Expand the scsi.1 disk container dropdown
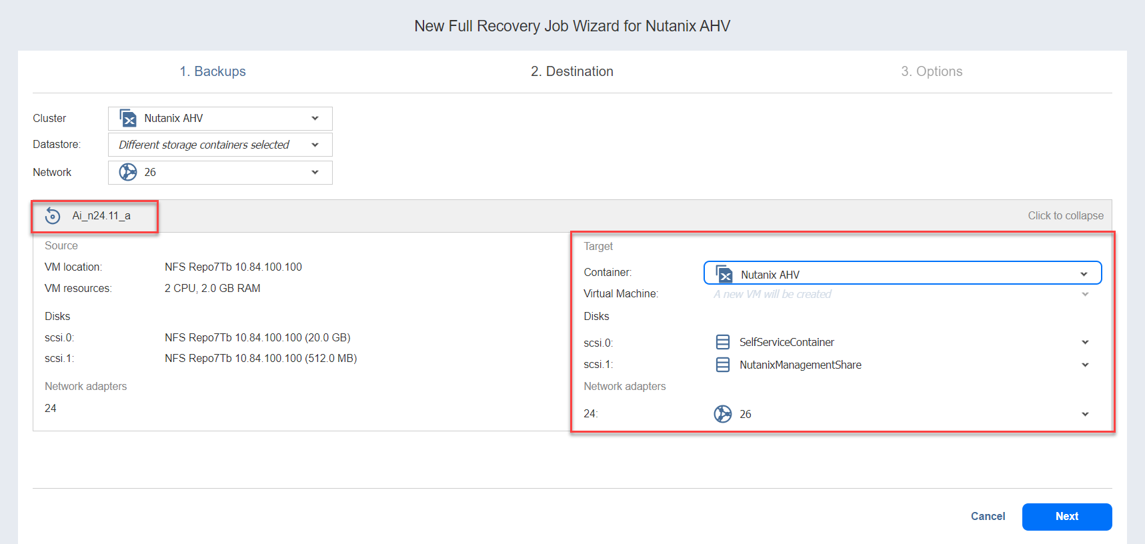Image resolution: width=1145 pixels, height=544 pixels. [1085, 365]
